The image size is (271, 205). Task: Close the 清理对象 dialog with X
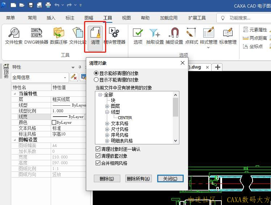click(x=183, y=63)
